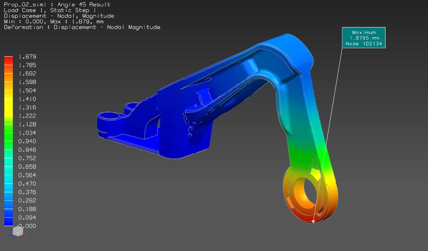The image size is (428, 251).
Task: Select legend value 0.188
Action: (x=27, y=209)
